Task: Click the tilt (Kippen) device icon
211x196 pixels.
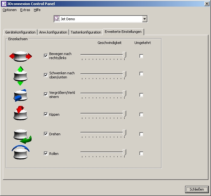Action: click(21, 113)
